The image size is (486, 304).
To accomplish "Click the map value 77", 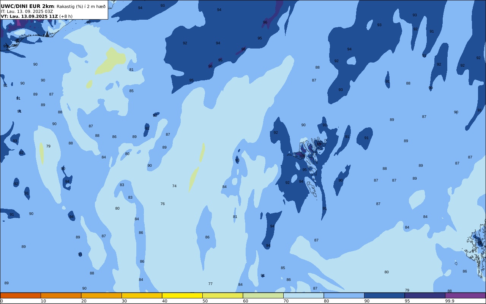I will point(210,284).
